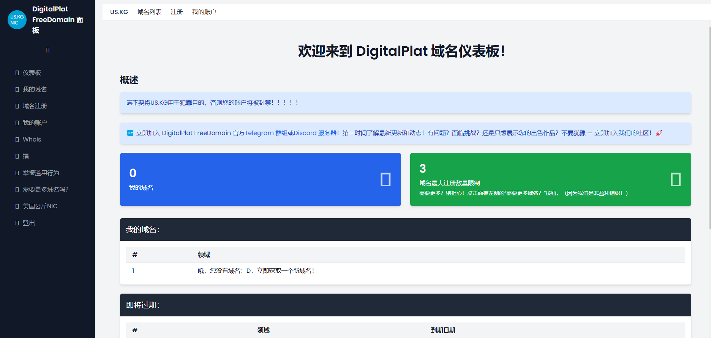711x338 pixels.
Task: Open 美国公斤NIC in the sidebar
Action: pos(40,206)
